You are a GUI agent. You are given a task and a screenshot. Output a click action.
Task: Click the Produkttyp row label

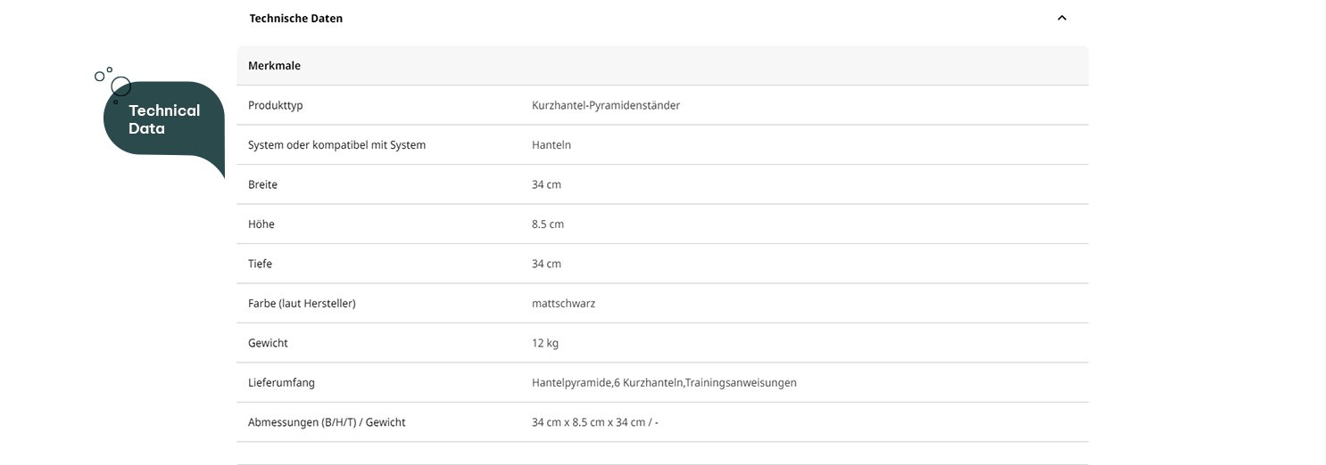(x=275, y=105)
